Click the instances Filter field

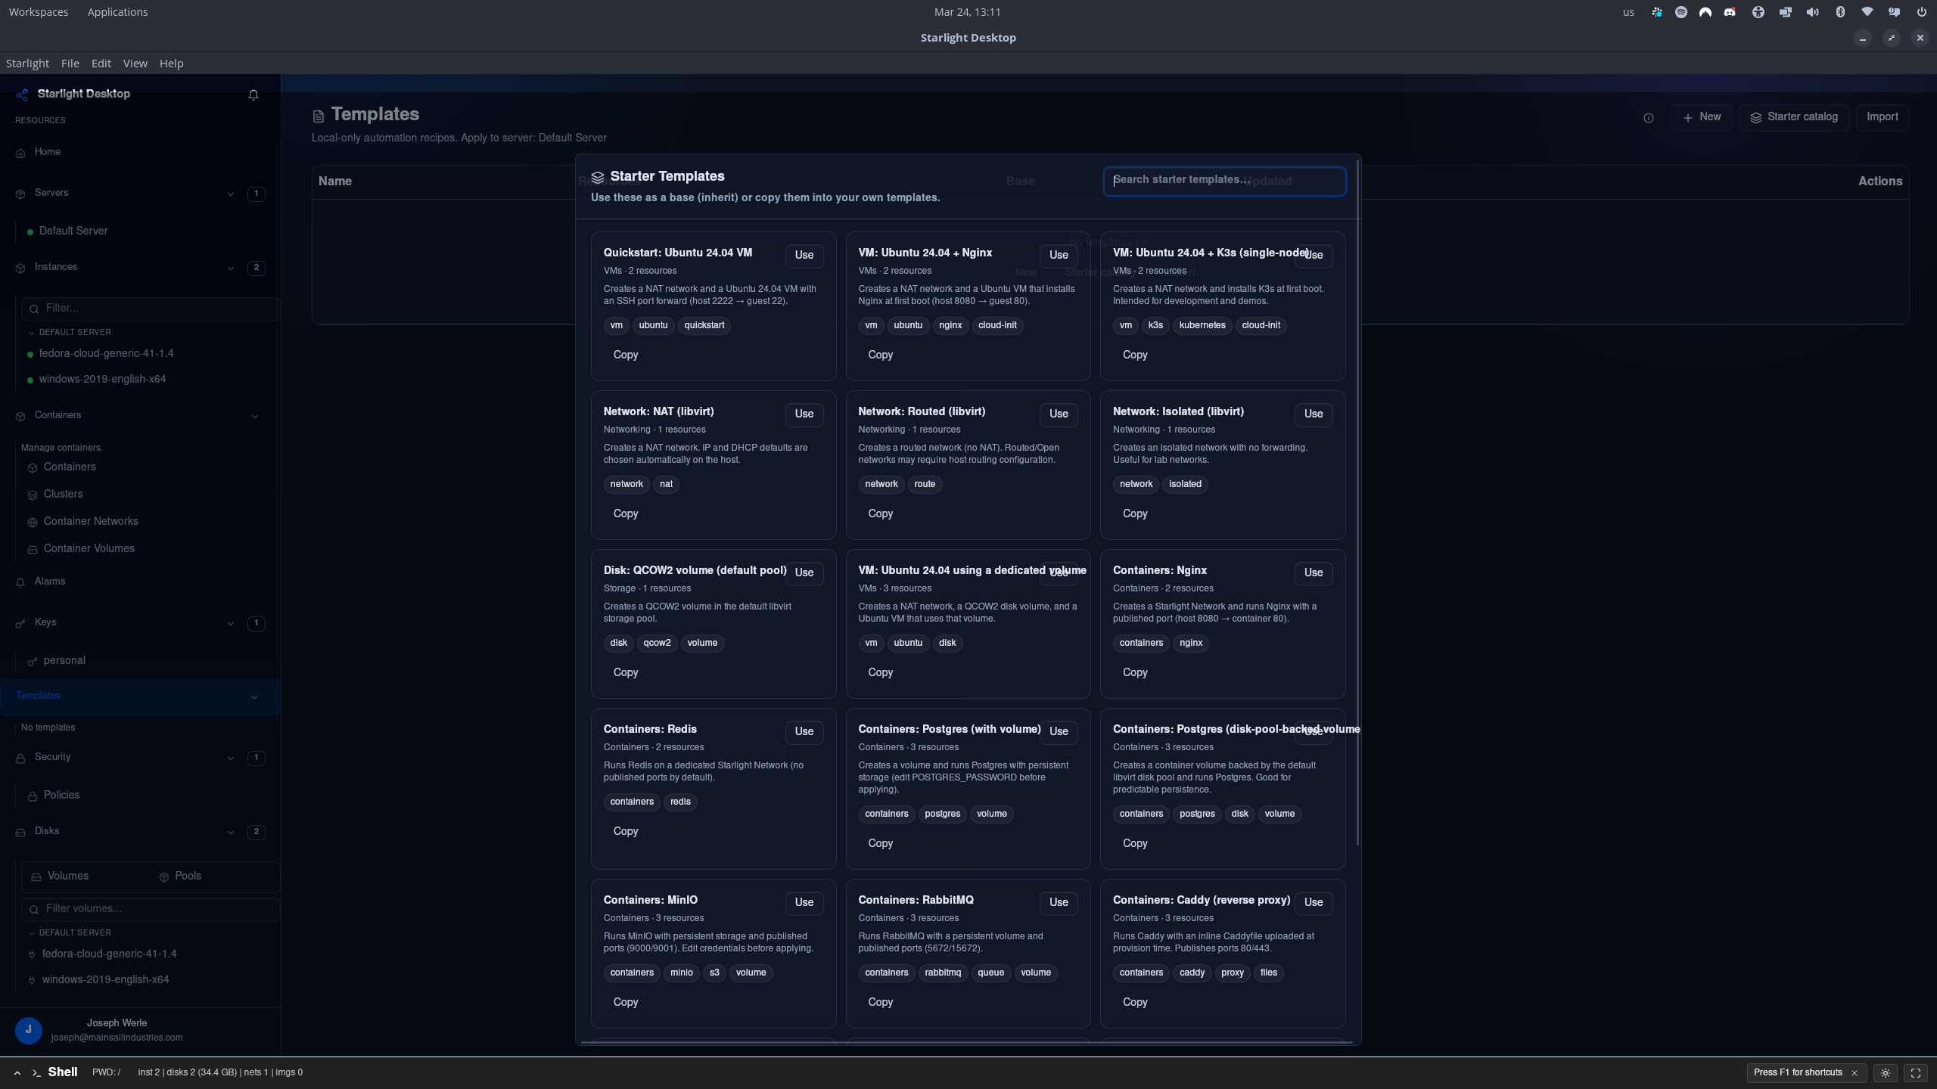(151, 309)
